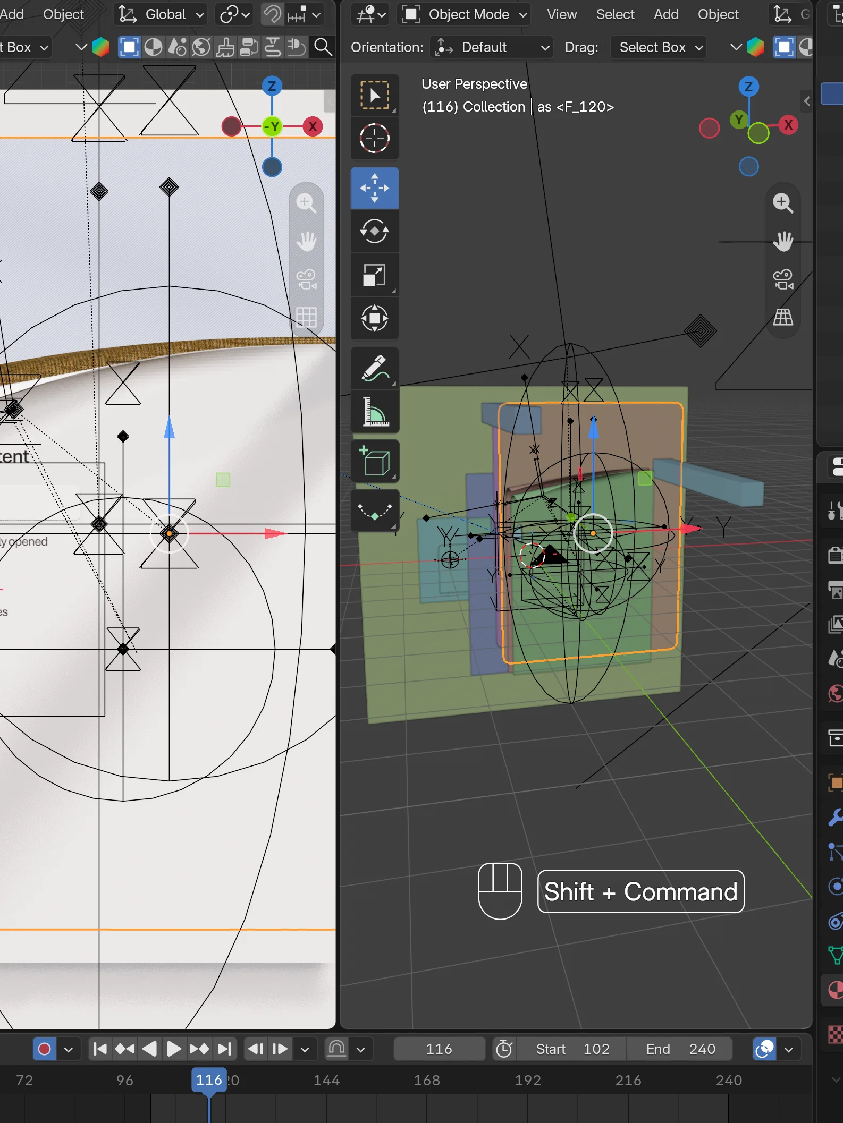
Task: Select the Scale tool
Action: pyautogui.click(x=375, y=275)
